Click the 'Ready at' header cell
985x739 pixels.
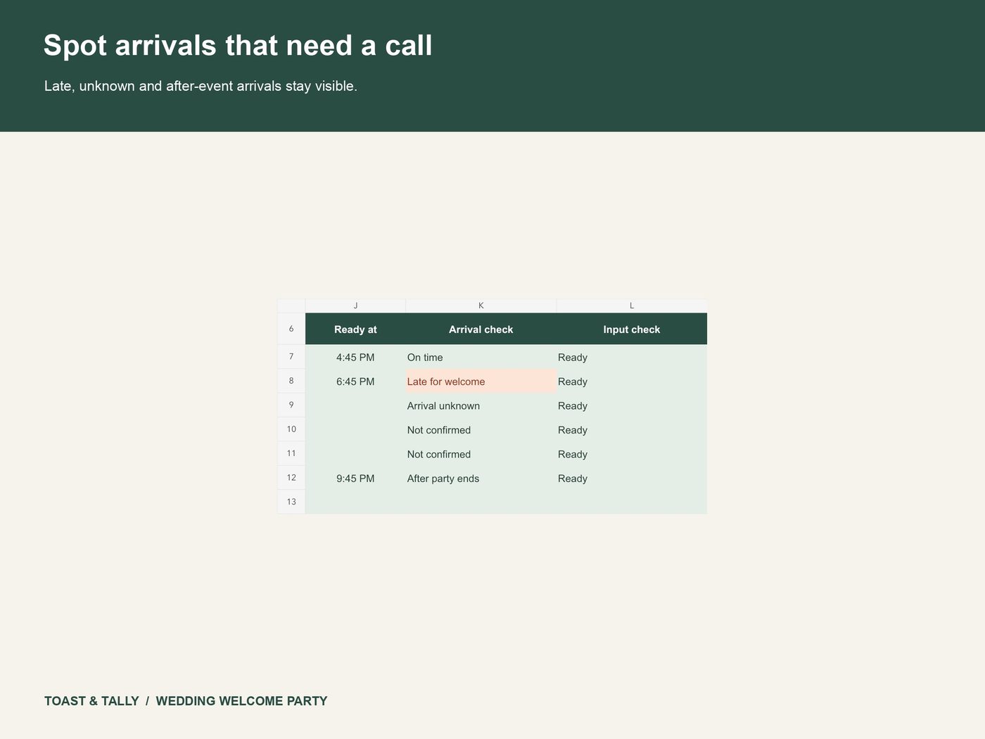(x=355, y=329)
